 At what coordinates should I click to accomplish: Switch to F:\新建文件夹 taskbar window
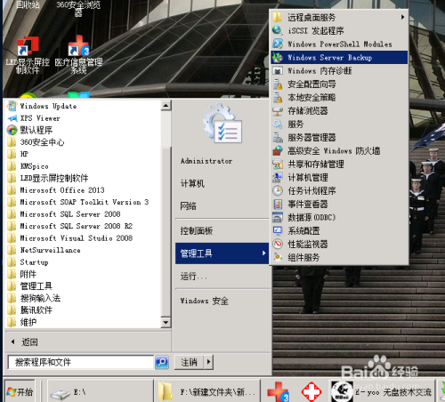(x=207, y=392)
